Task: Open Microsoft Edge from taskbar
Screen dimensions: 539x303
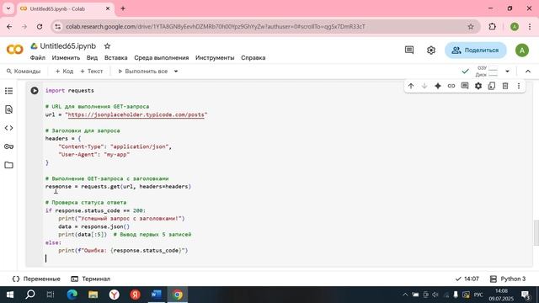Action: [72, 295]
